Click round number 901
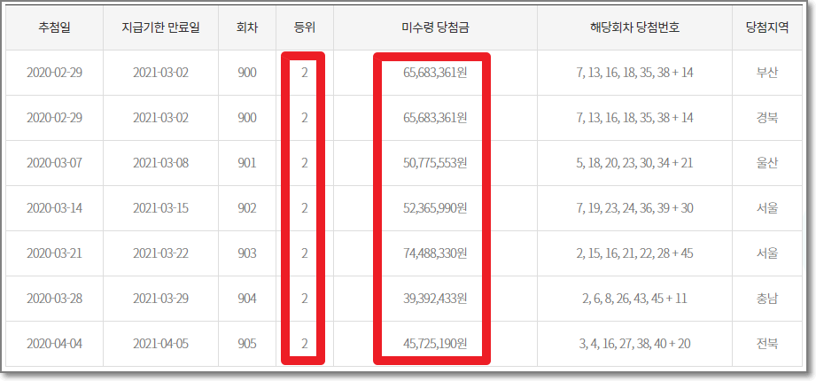The width and height of the screenshot is (816, 381). [x=246, y=163]
